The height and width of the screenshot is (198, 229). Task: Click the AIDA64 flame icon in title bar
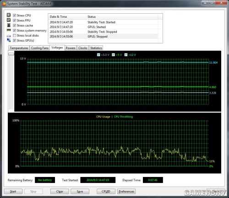point(4,4)
